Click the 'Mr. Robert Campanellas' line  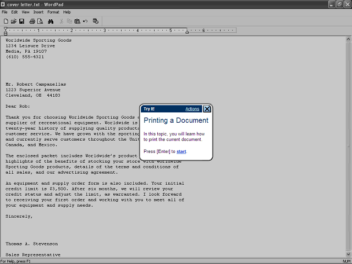36,84
